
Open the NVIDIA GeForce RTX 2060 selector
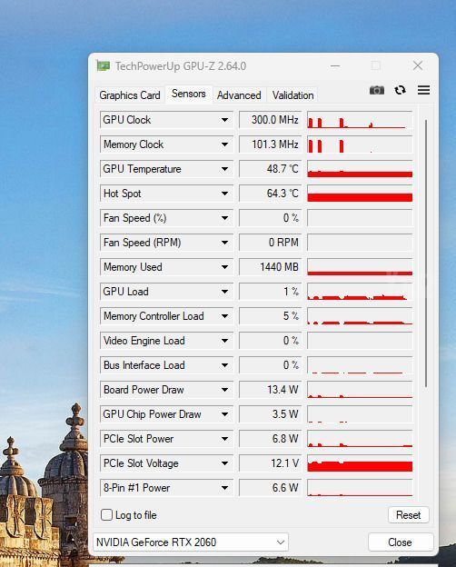tap(191, 542)
